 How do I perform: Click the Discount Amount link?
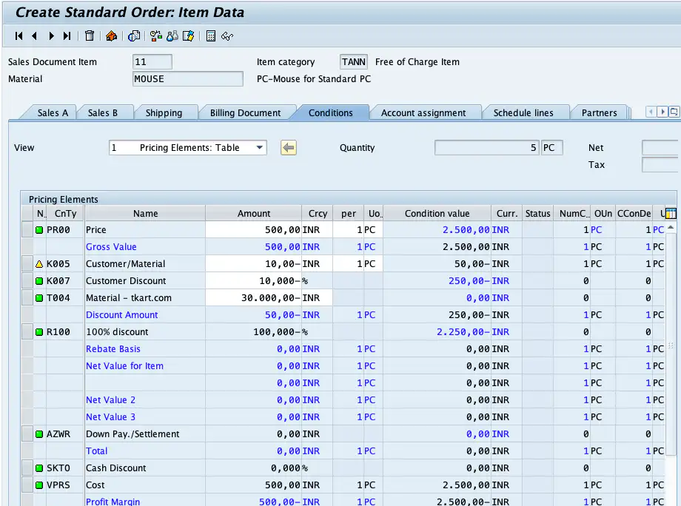[122, 314]
